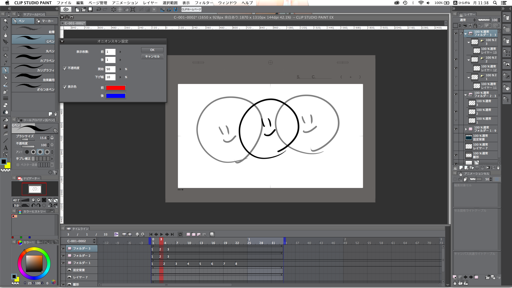This screenshot has width=512, height=288.
Task: Click the キャンセル button
Action: pos(152,57)
